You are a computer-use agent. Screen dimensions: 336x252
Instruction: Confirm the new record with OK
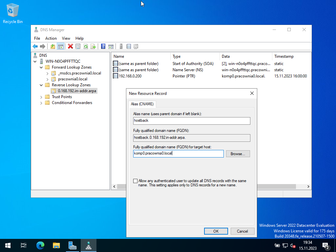tap(216, 231)
